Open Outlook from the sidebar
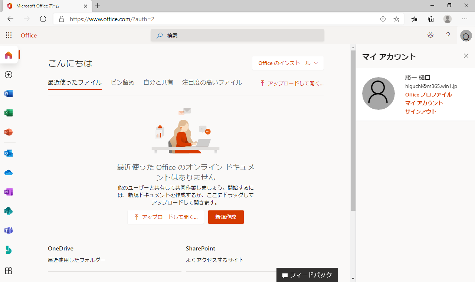475x282 pixels. coord(9,153)
